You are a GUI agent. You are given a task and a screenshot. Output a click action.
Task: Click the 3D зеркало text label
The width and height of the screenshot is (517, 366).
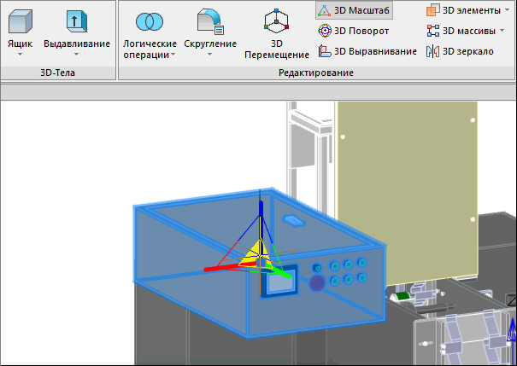point(468,51)
